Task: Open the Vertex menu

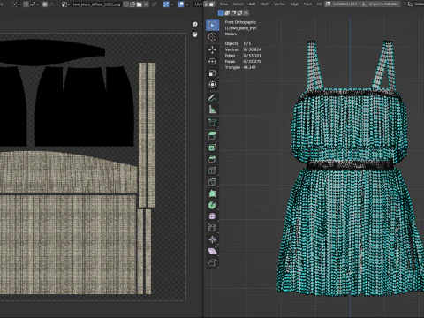Action: [279, 4]
